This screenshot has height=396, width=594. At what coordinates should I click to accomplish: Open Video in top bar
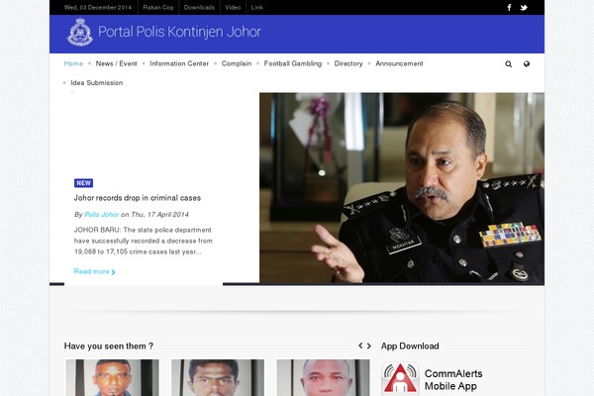pyautogui.click(x=233, y=7)
